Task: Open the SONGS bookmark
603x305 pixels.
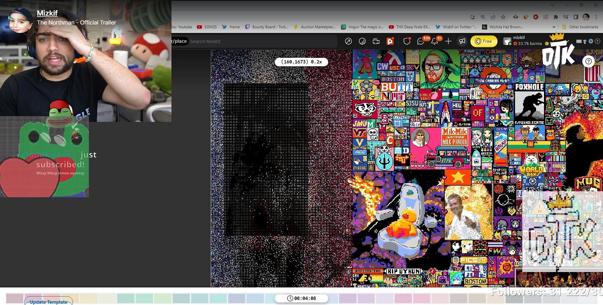Action: pyautogui.click(x=207, y=27)
